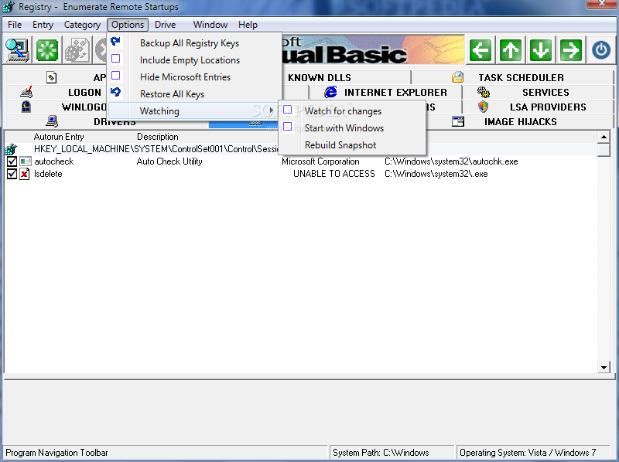Uncheck the lsdelete entry checkbox
The height and width of the screenshot is (462, 619).
coord(12,174)
